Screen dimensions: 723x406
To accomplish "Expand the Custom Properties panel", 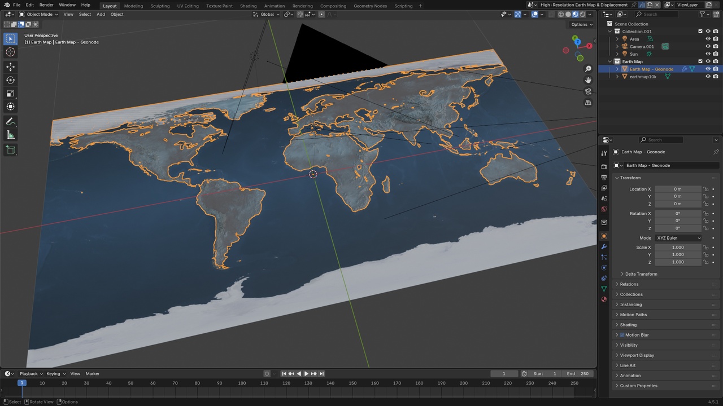I will (x=638, y=386).
